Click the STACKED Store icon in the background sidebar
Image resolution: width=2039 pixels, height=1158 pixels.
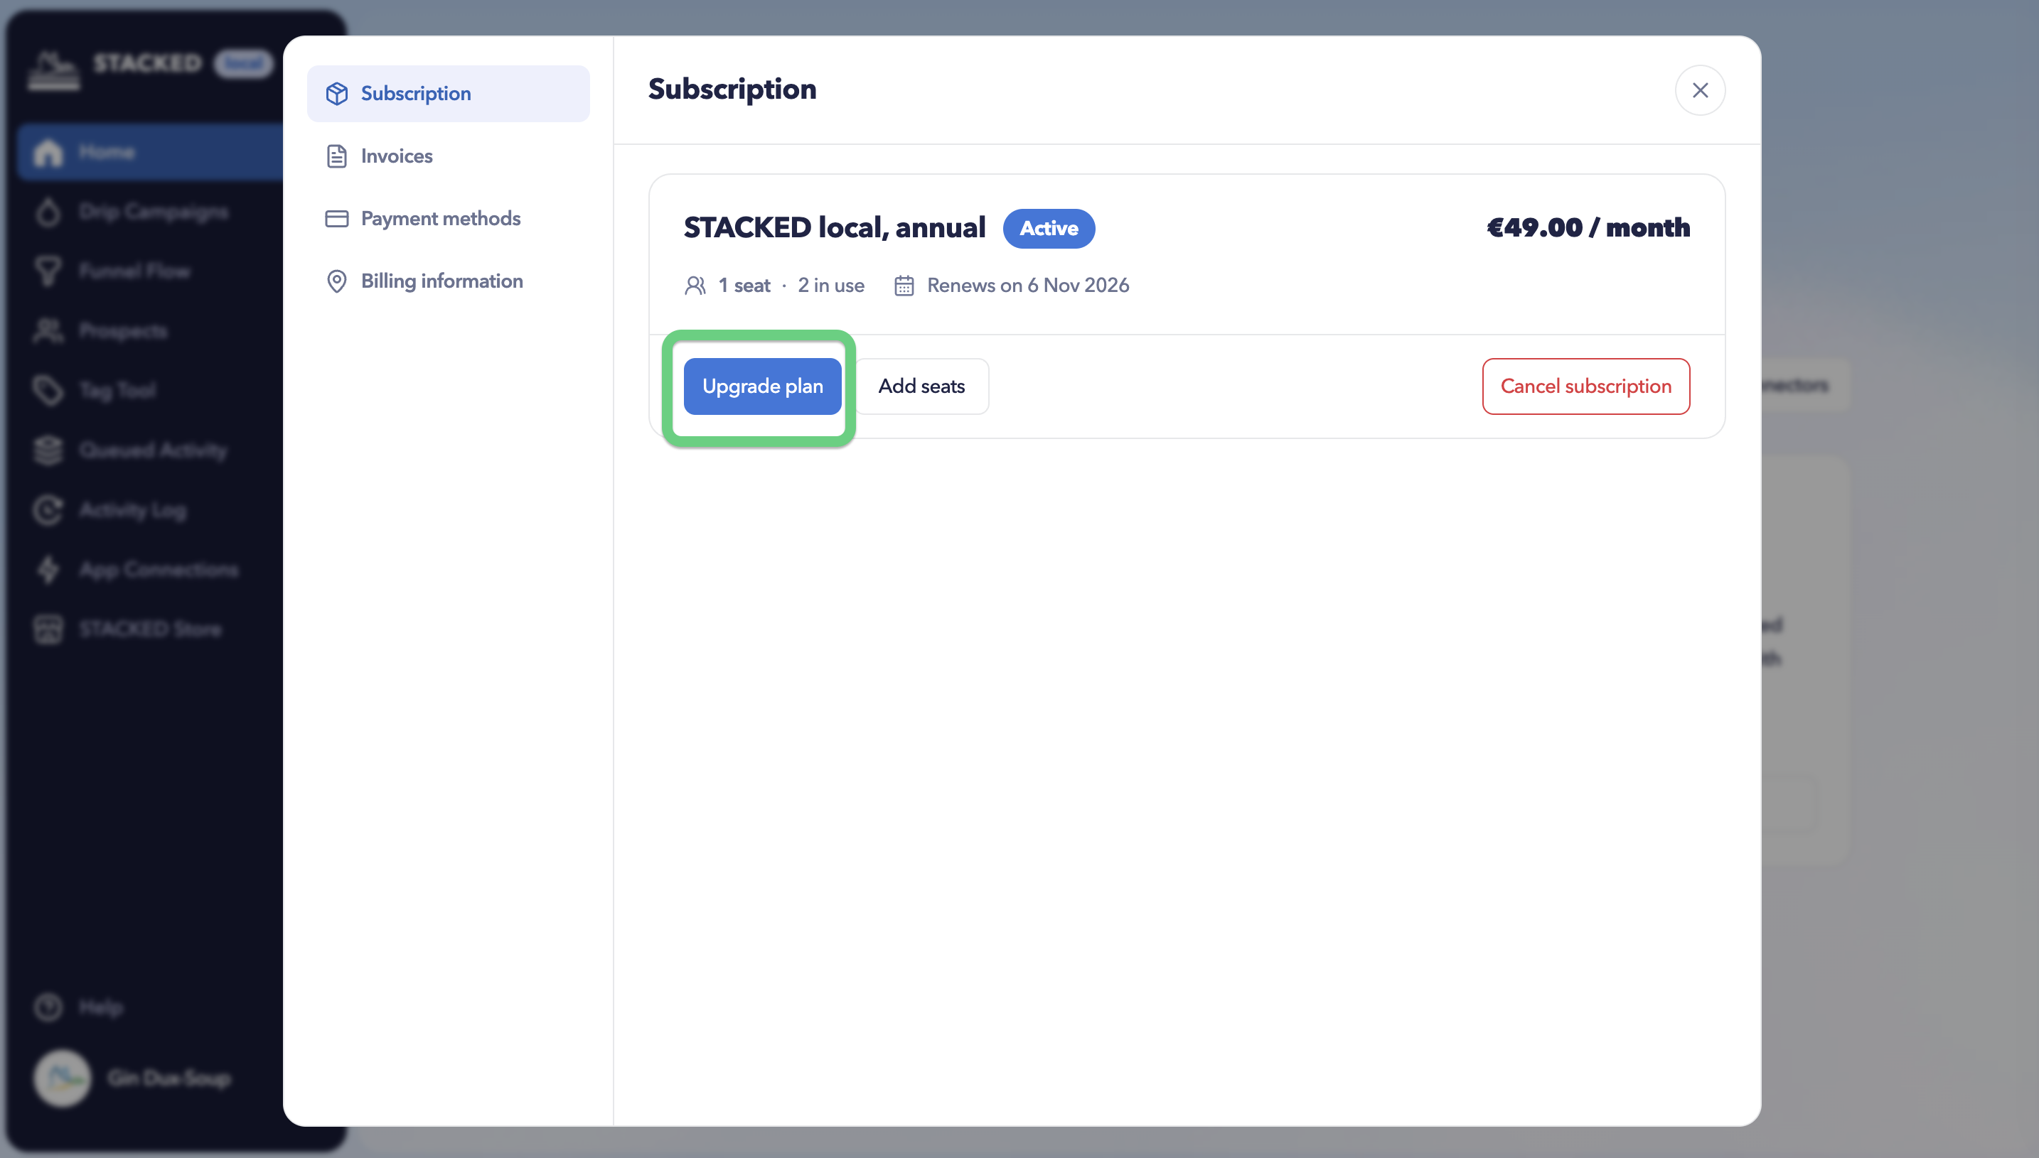[x=48, y=629]
